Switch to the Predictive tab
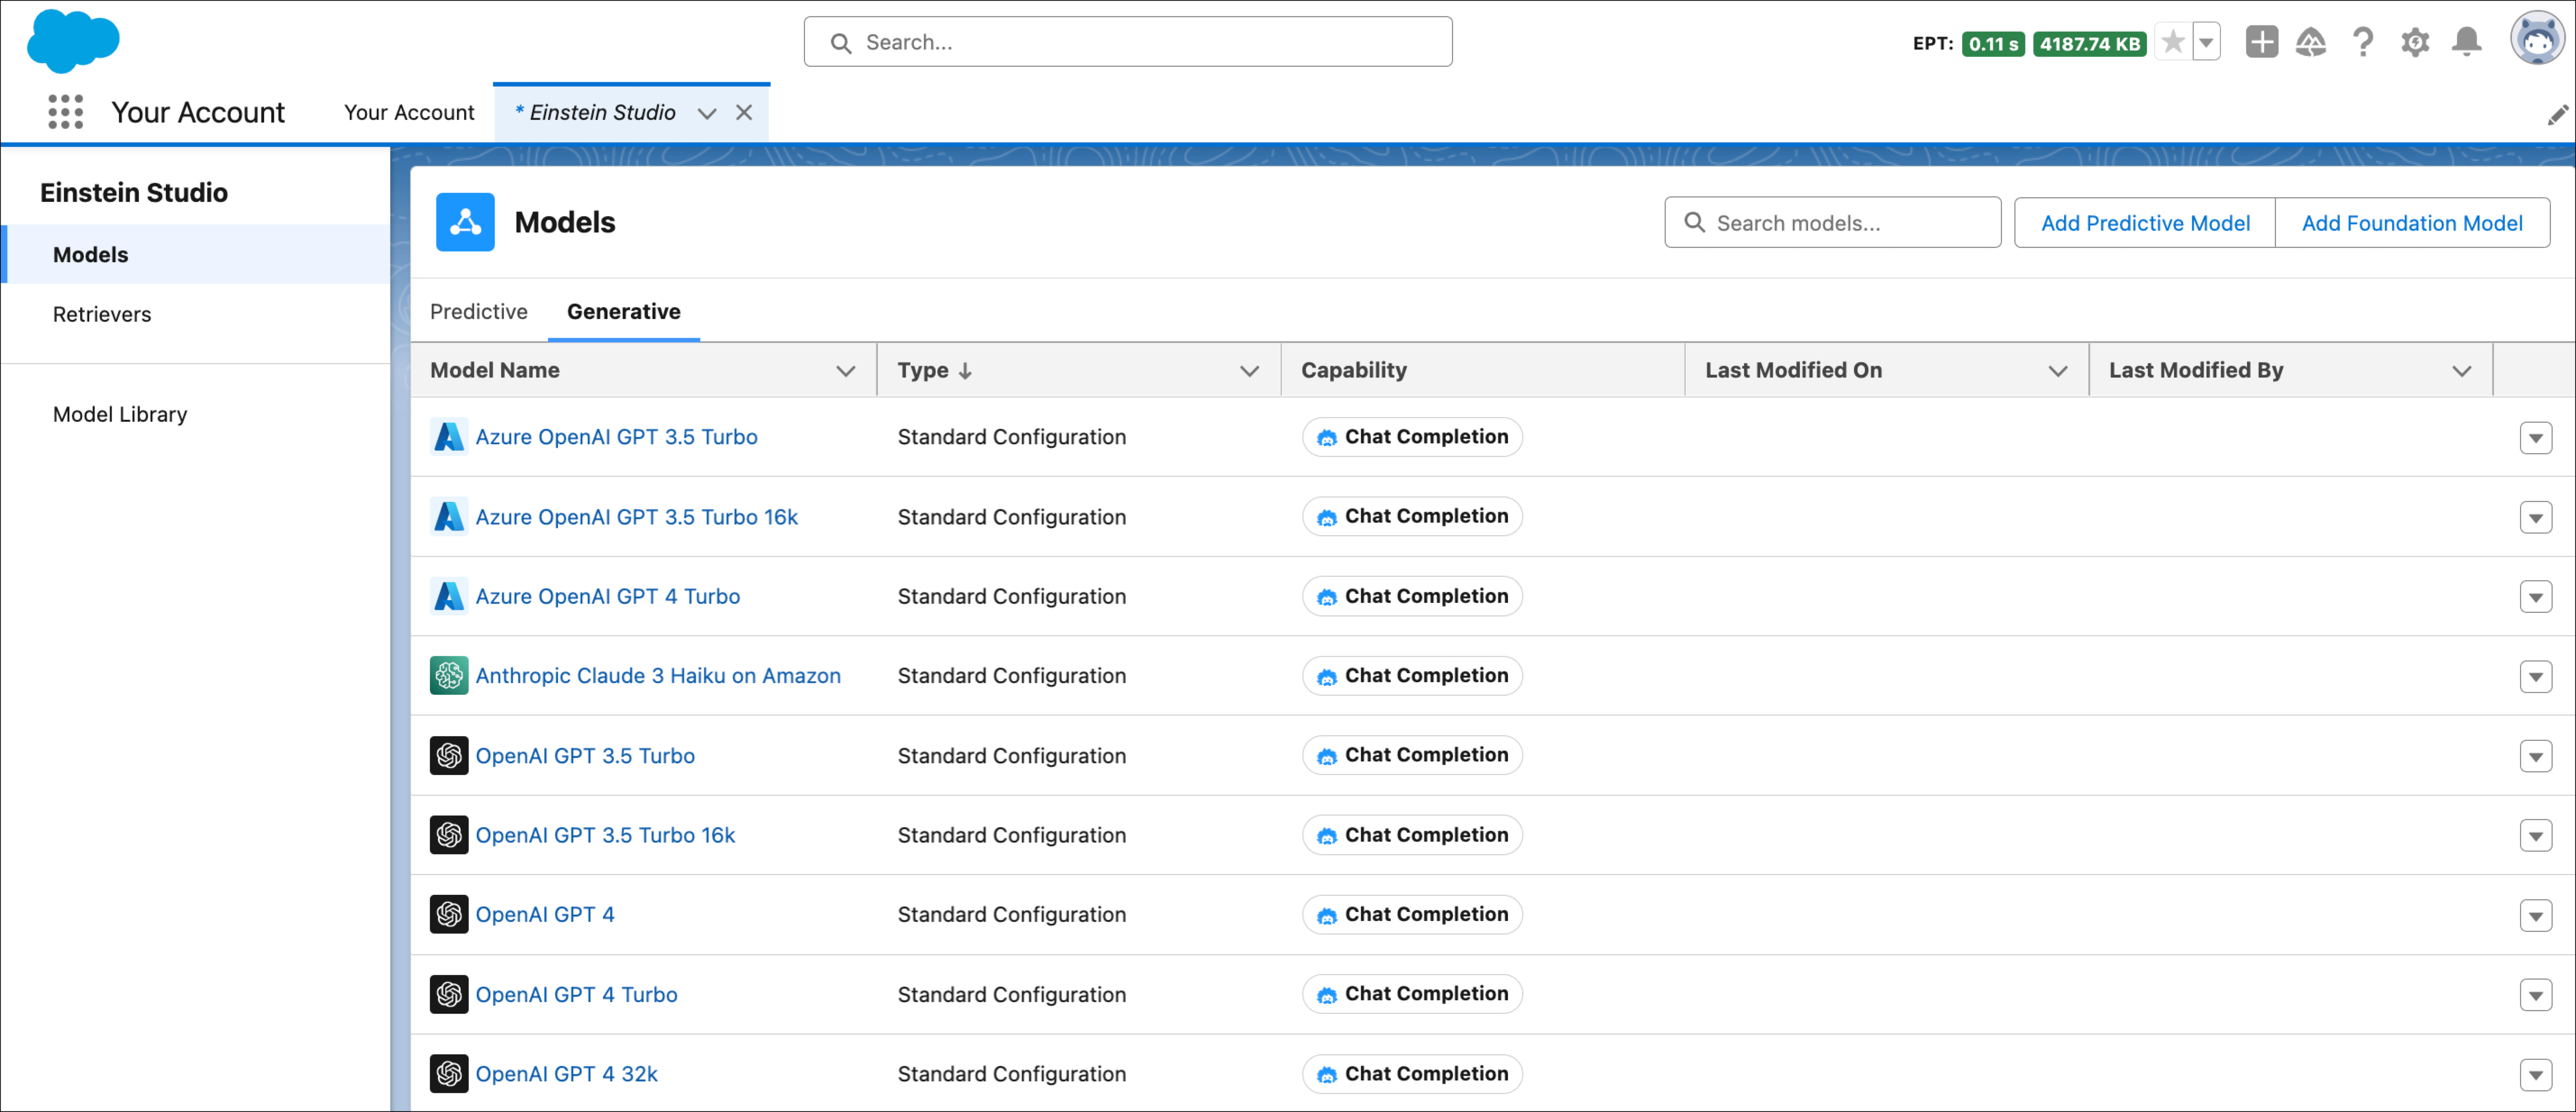 479,312
